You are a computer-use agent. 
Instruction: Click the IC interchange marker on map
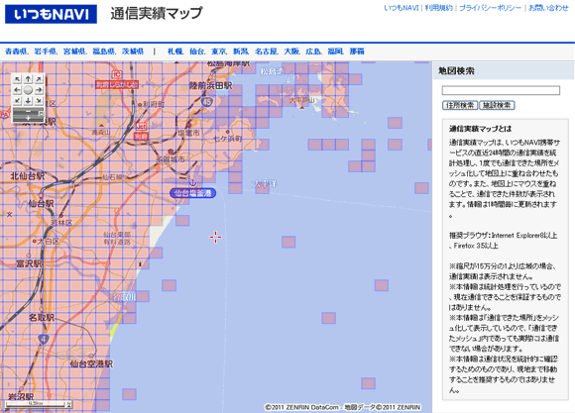(x=117, y=74)
